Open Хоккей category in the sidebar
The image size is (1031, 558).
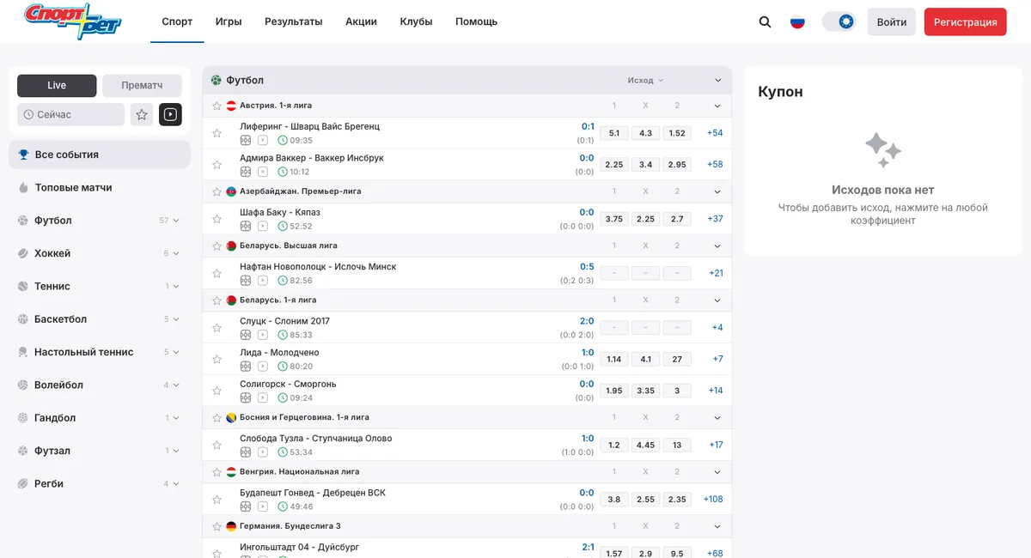(x=100, y=253)
